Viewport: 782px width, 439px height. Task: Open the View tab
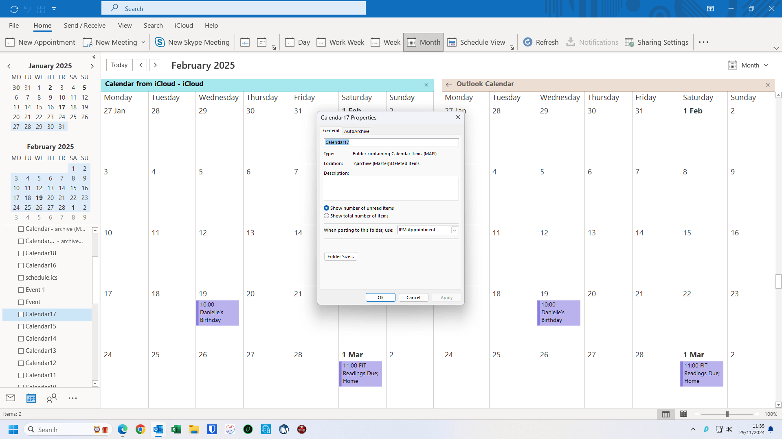click(x=125, y=25)
